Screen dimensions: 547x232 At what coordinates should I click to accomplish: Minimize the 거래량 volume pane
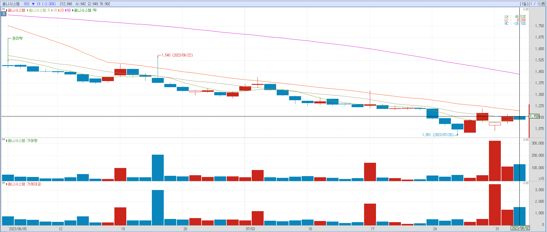[x=524, y=140]
